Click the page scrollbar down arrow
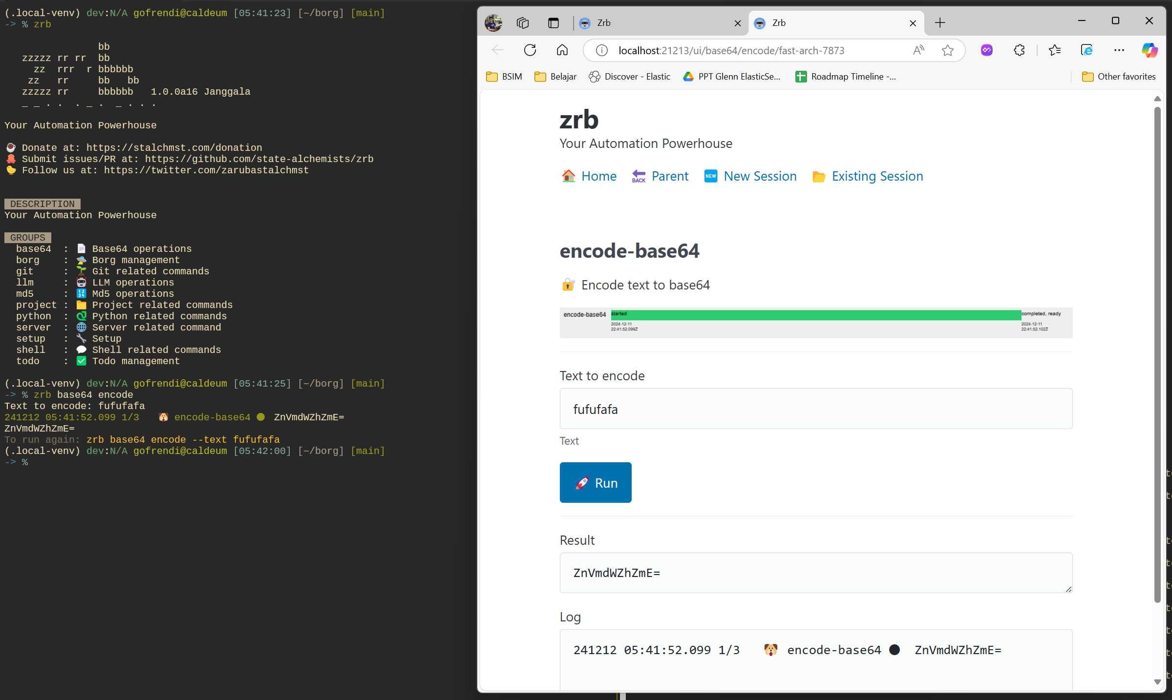The image size is (1172, 700). pyautogui.click(x=1157, y=681)
